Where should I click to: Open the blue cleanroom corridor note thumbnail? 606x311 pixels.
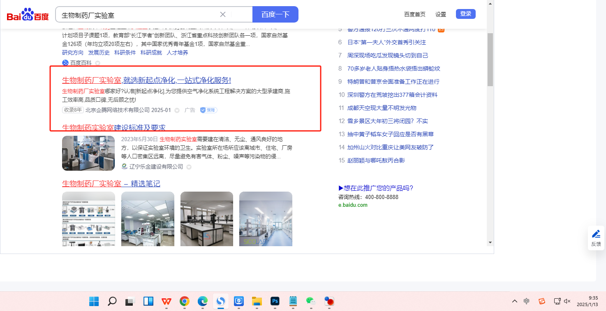pyautogui.click(x=266, y=219)
